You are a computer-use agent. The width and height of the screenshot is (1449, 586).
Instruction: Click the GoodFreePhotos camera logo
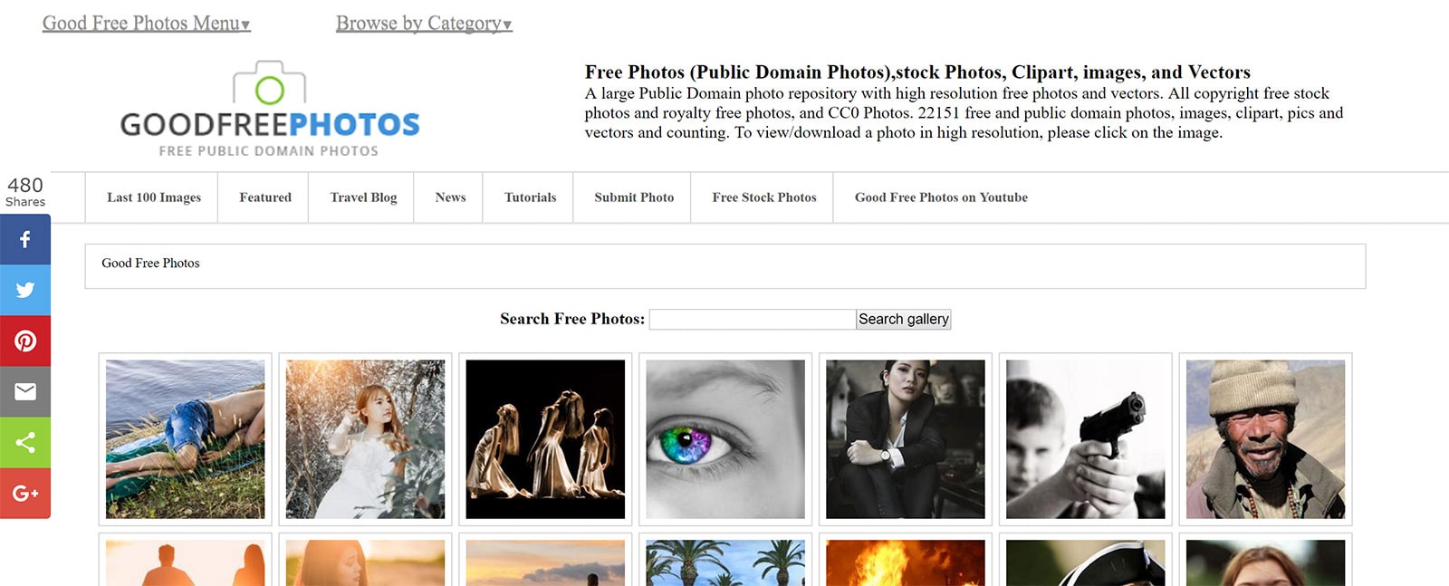[270, 110]
